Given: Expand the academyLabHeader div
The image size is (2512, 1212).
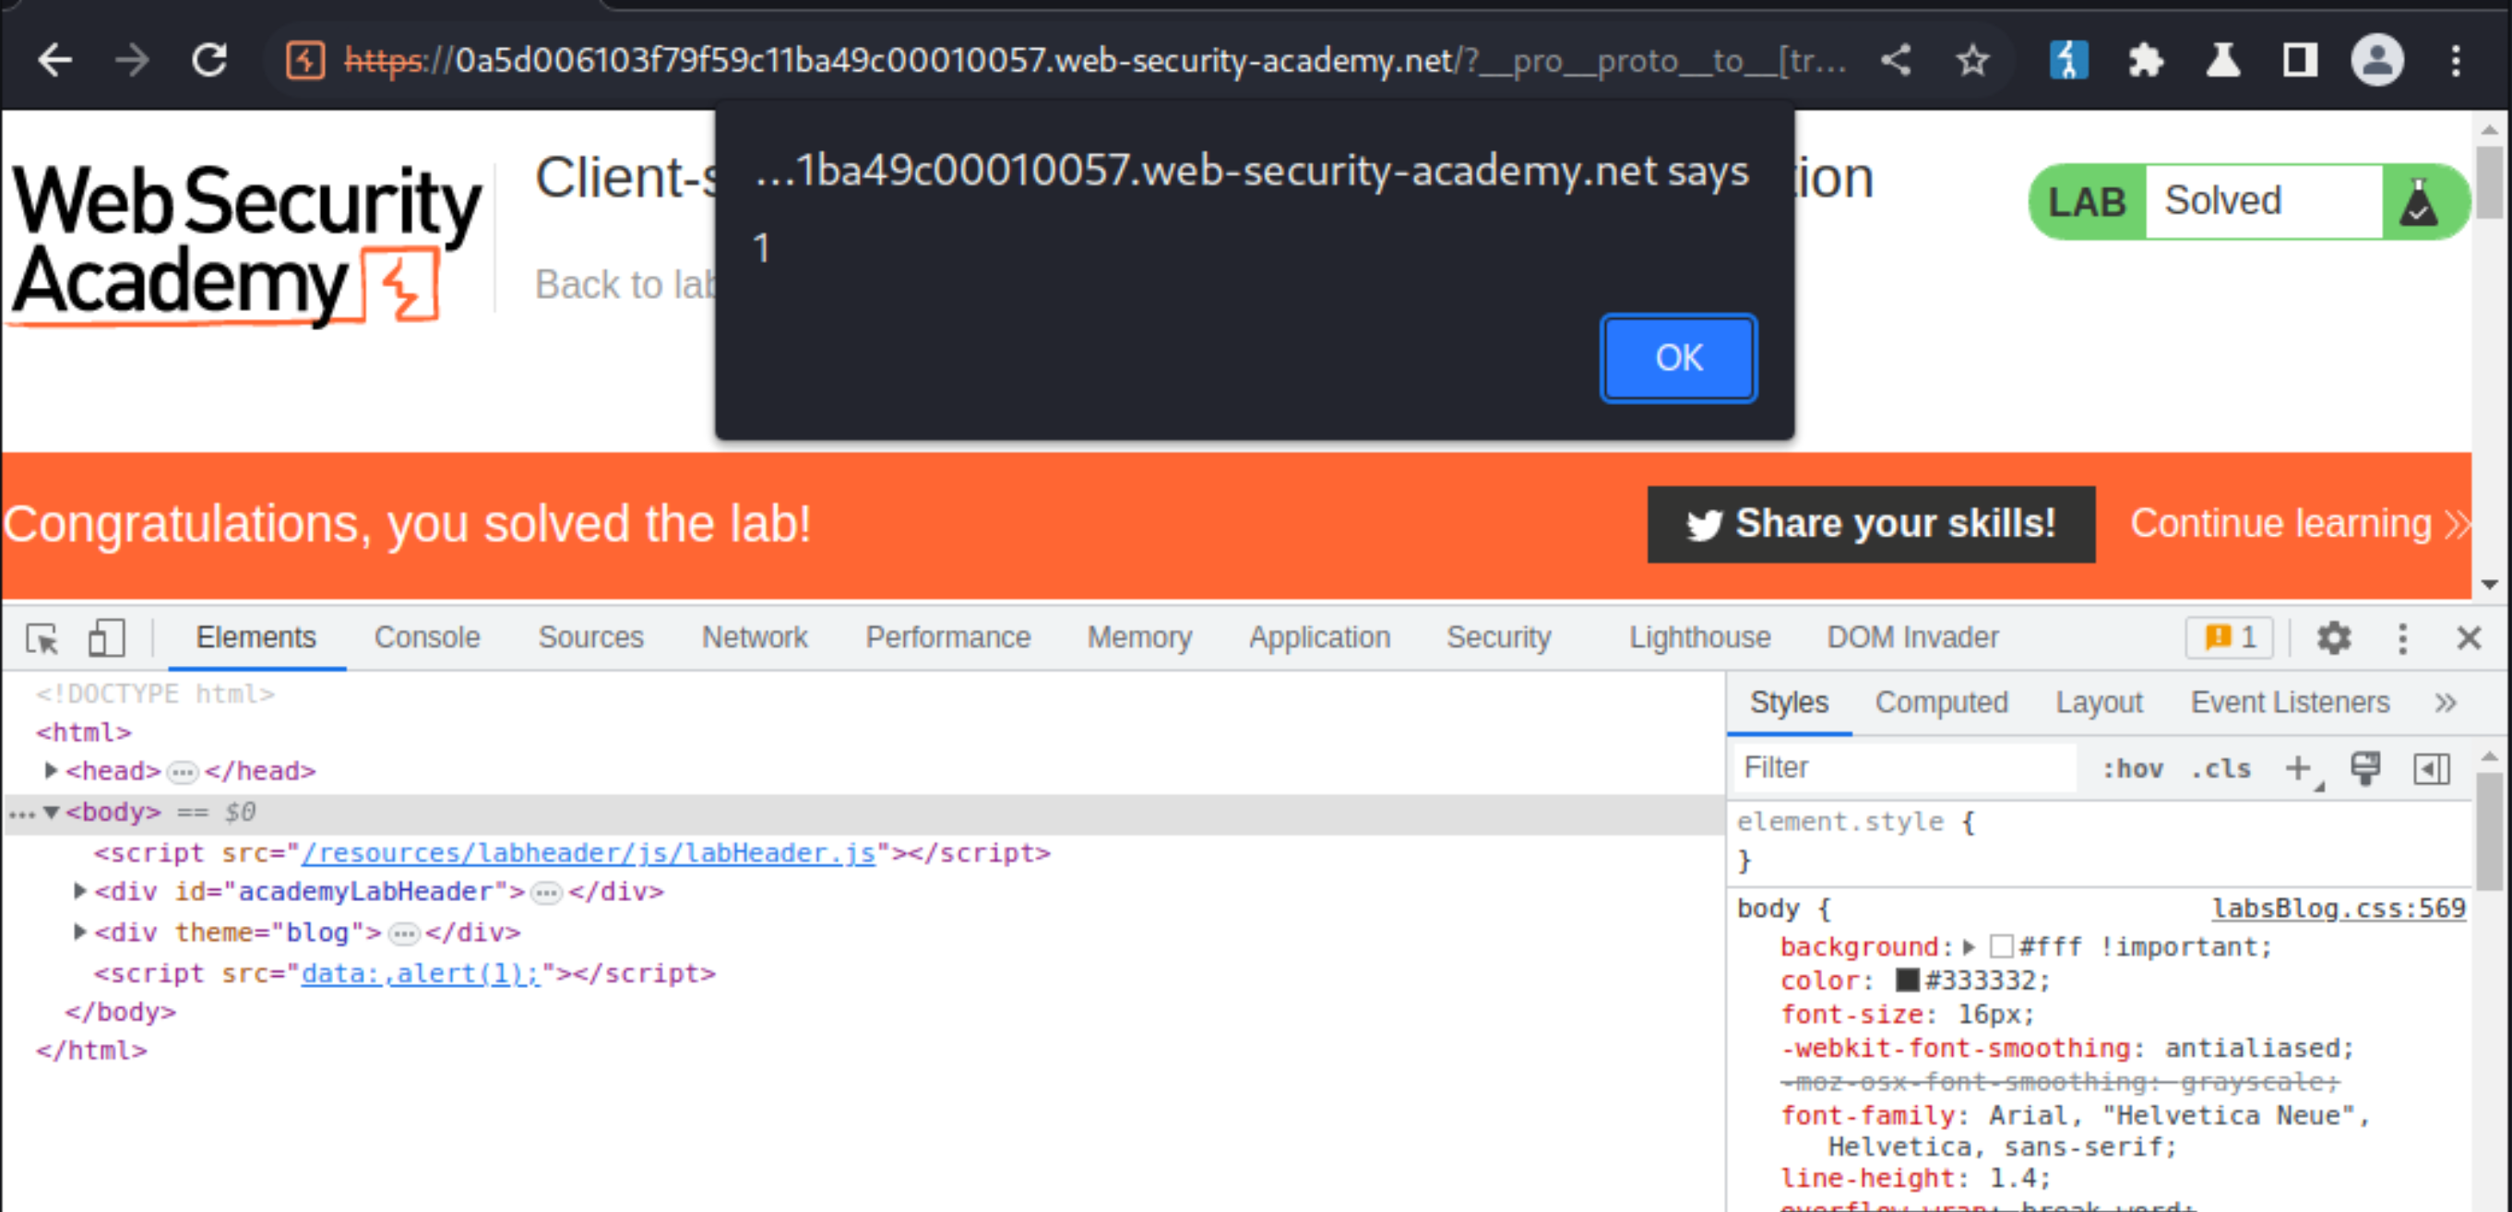Looking at the screenshot, I should click(x=80, y=891).
